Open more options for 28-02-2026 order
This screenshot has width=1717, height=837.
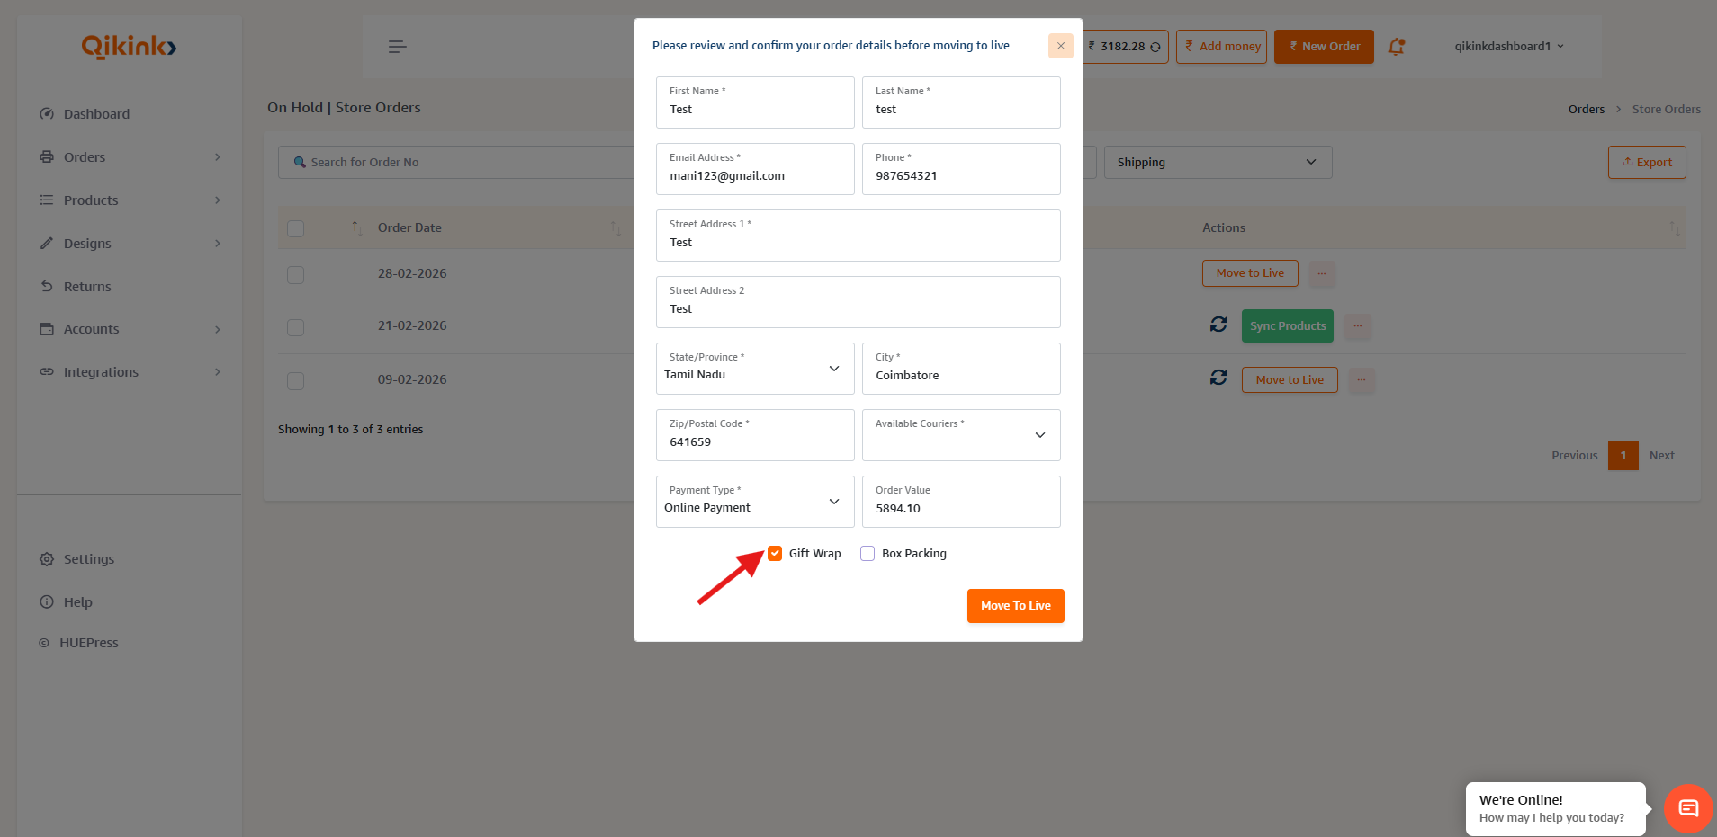pyautogui.click(x=1322, y=273)
